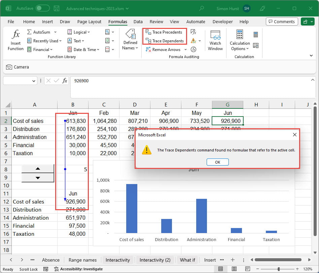The width and height of the screenshot is (319, 273).
Task: Open the Data ribbon tab
Action: (x=138, y=21)
